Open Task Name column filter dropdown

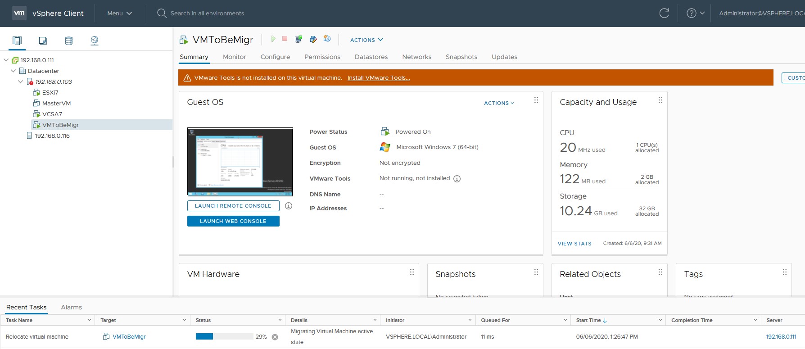coord(89,320)
